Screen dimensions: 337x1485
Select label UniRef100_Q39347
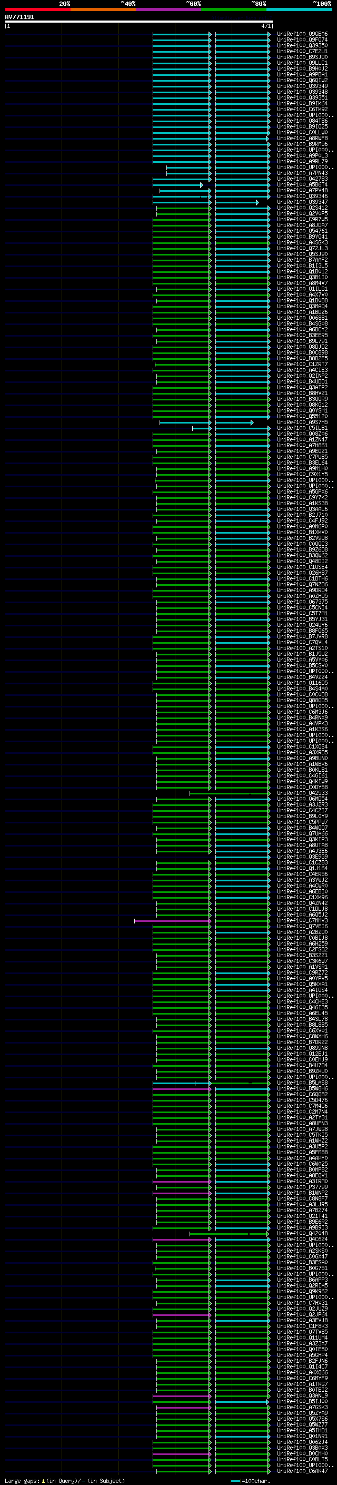[x=302, y=202]
